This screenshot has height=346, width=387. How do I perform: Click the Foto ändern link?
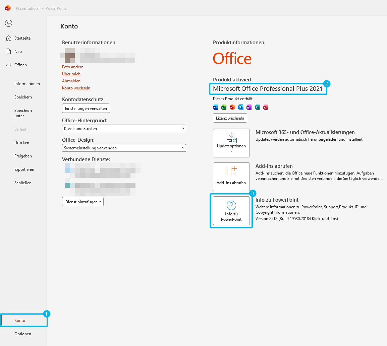pos(72,67)
